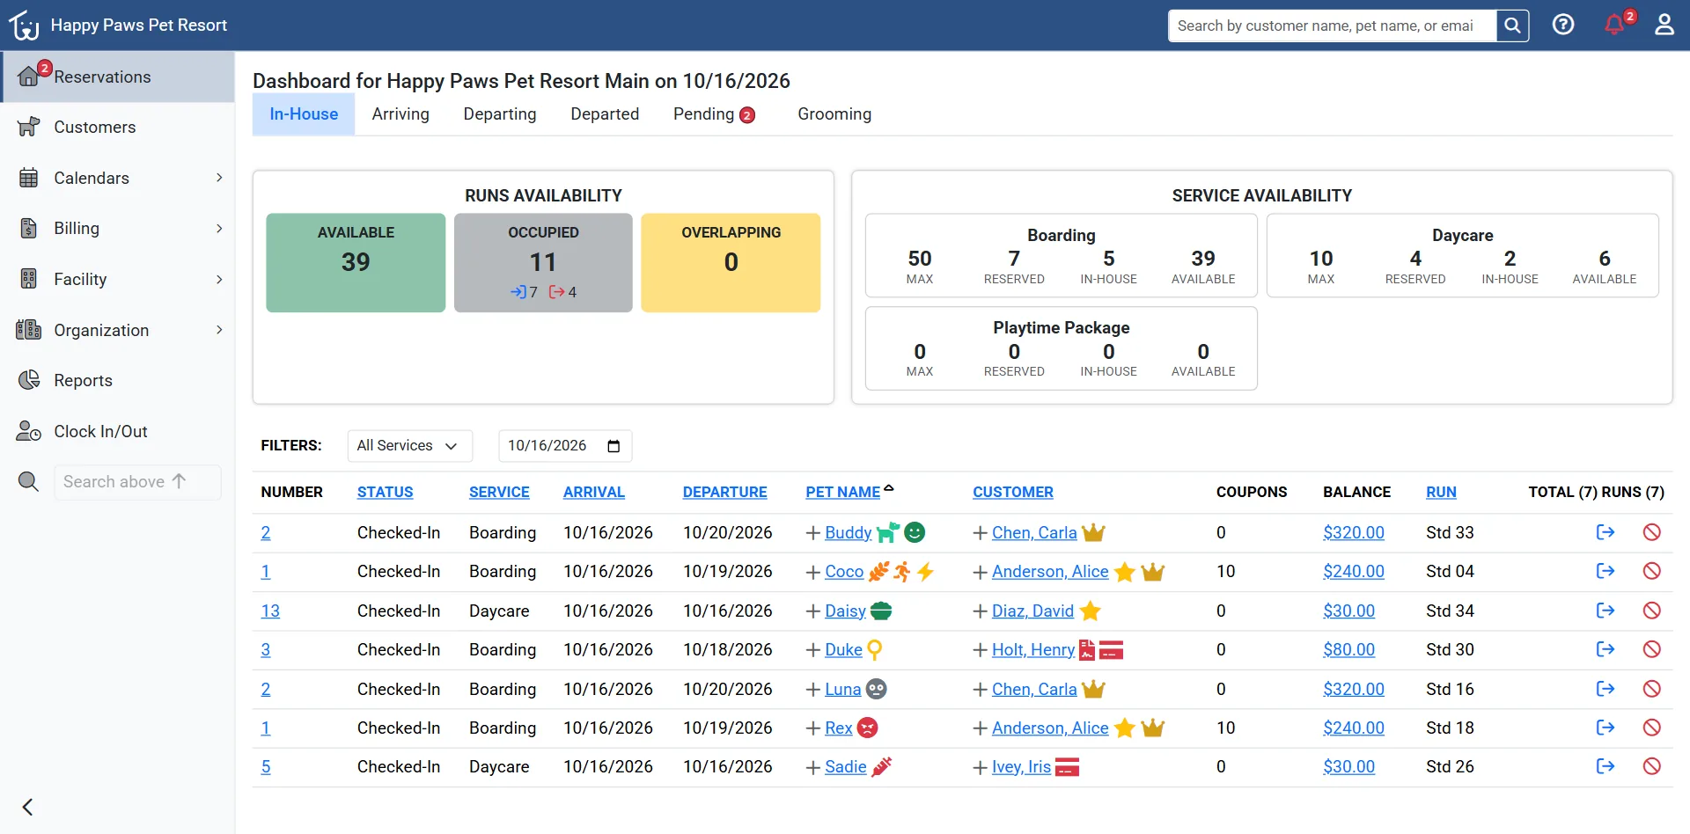Expand the Billing sidebar menu
Viewport: 1690px width, 834px height.
(118, 229)
